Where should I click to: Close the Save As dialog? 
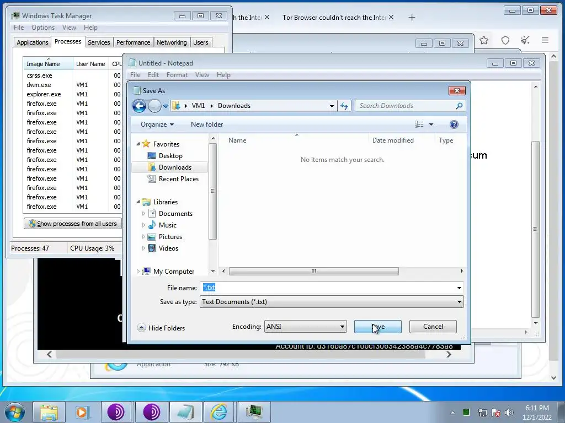coord(457,91)
